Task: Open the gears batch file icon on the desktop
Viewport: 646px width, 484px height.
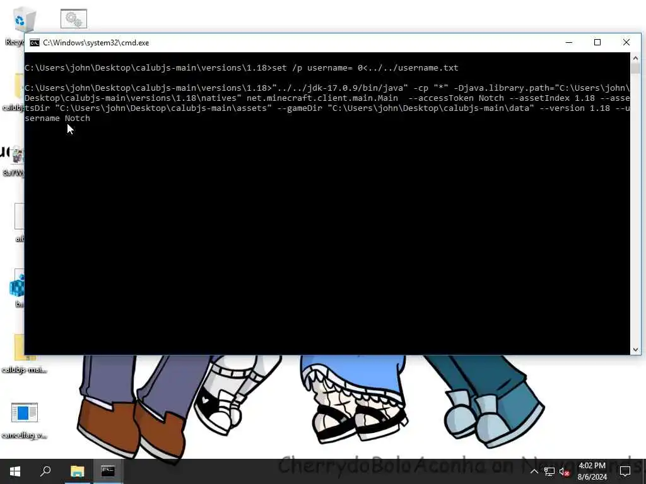Action: coord(74,18)
